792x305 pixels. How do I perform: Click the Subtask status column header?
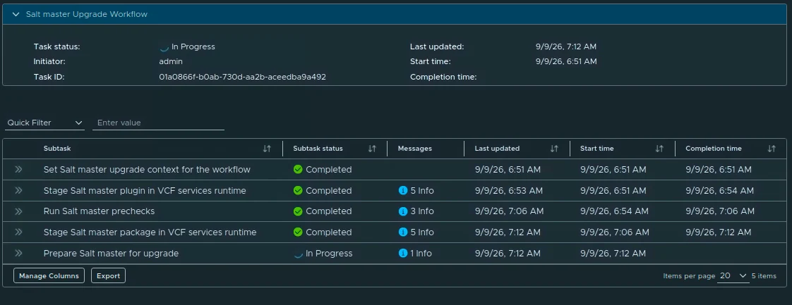(x=318, y=149)
